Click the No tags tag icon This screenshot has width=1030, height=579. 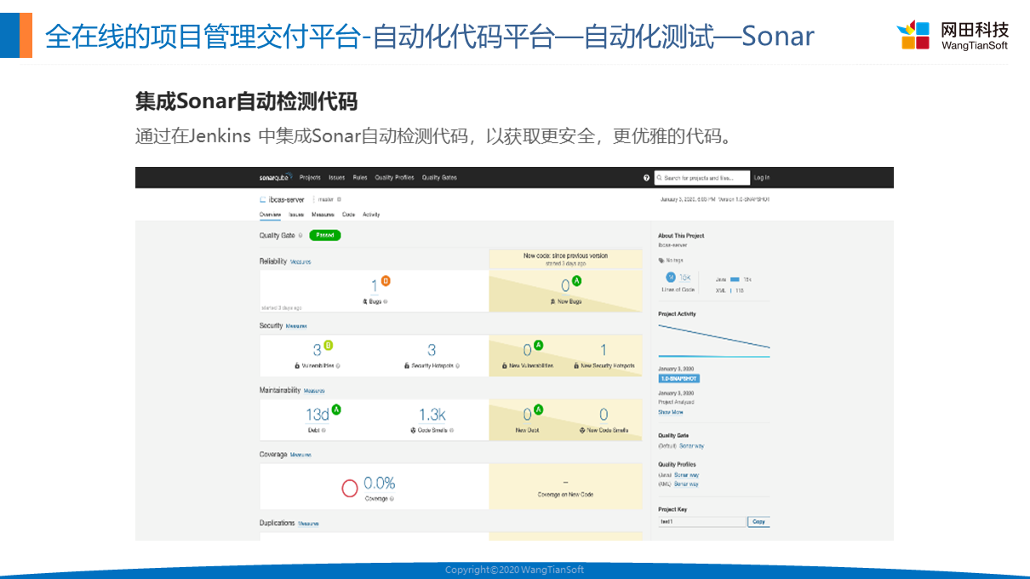(x=661, y=261)
